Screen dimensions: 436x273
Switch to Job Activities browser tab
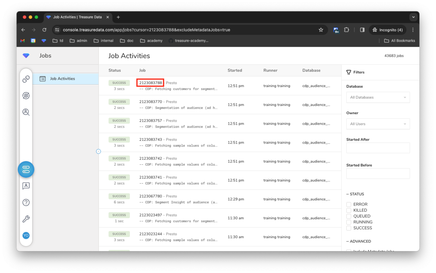click(78, 17)
